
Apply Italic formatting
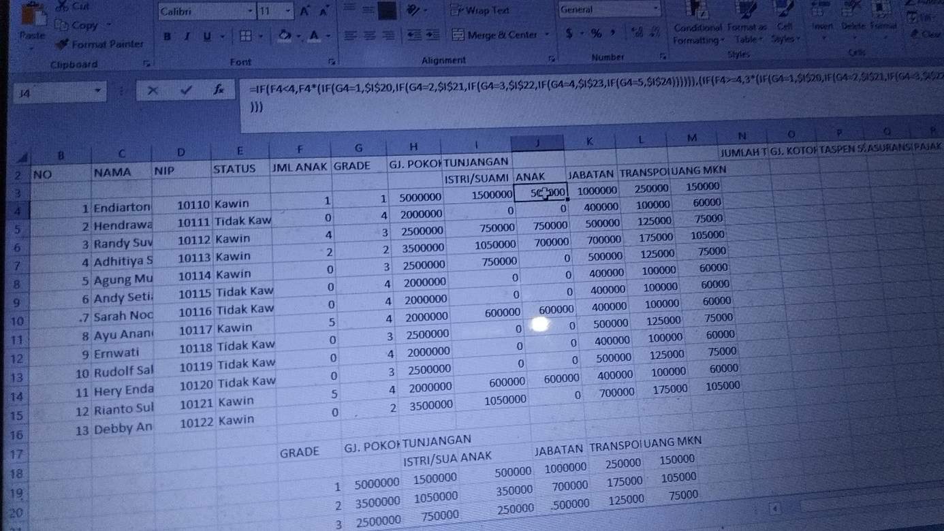(x=187, y=37)
